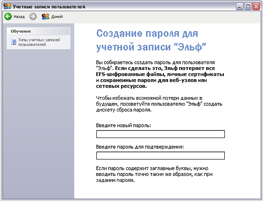
Task: Focus the Введите новый пароль field
Action: pyautogui.click(x=160, y=134)
